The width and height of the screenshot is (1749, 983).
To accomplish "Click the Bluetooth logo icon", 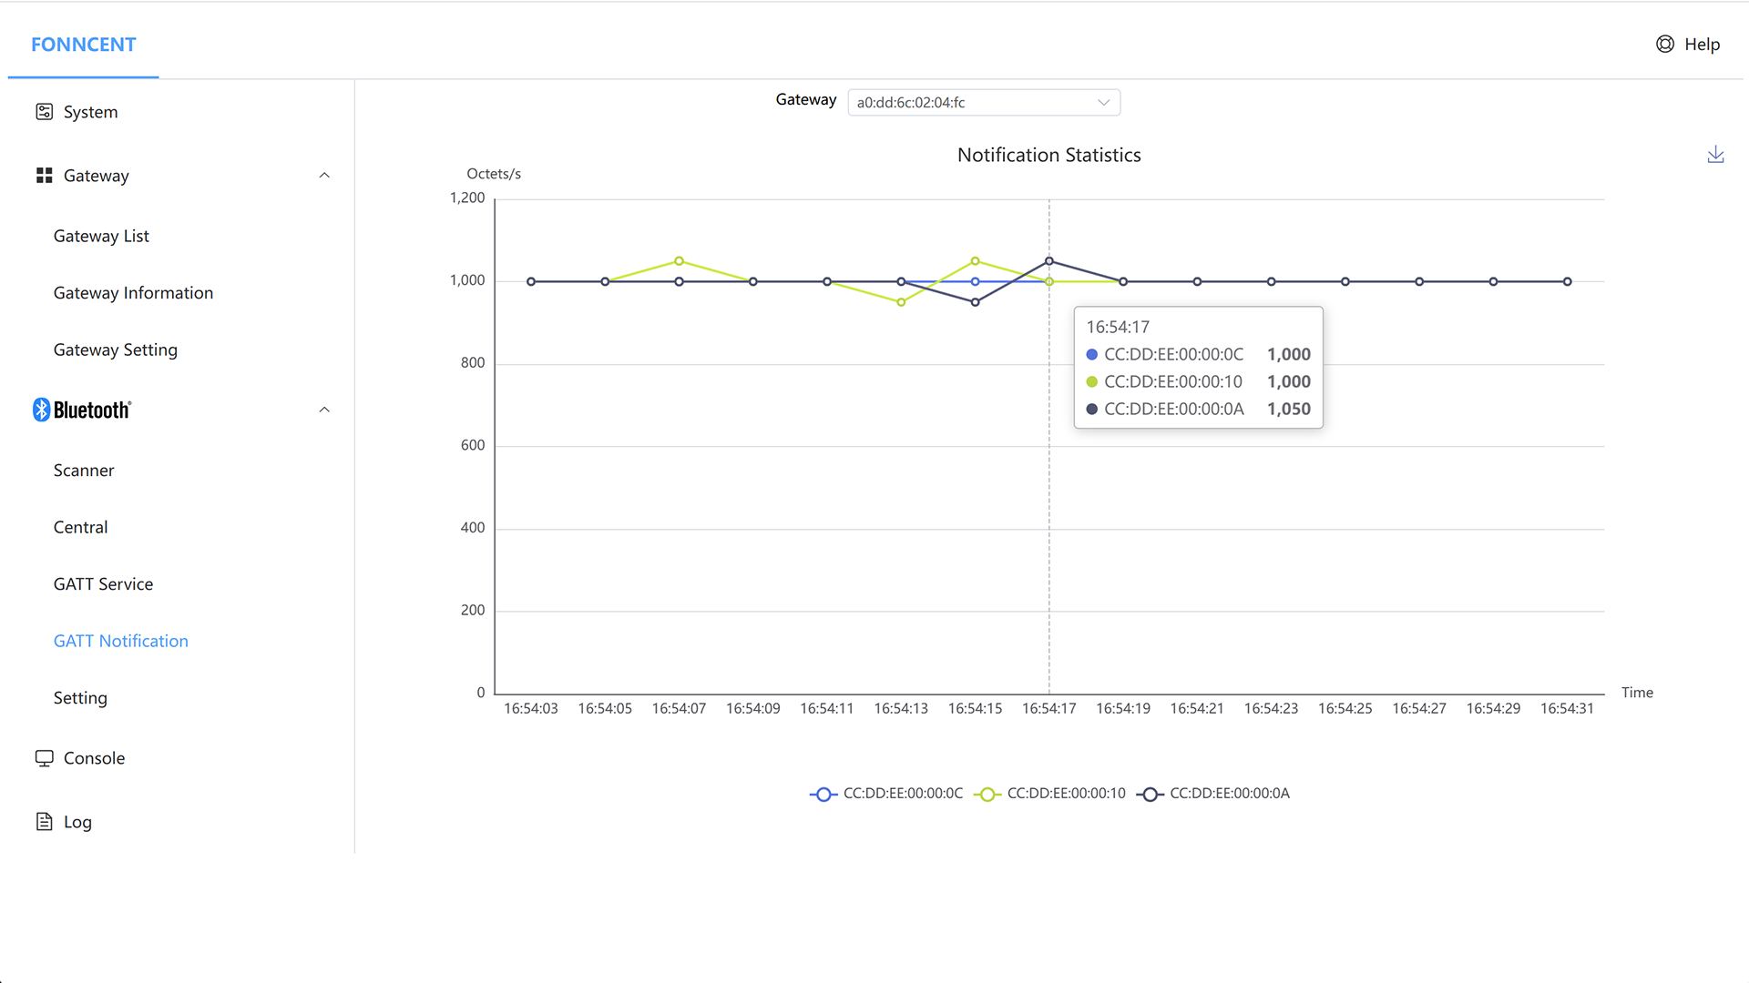I will click(41, 410).
